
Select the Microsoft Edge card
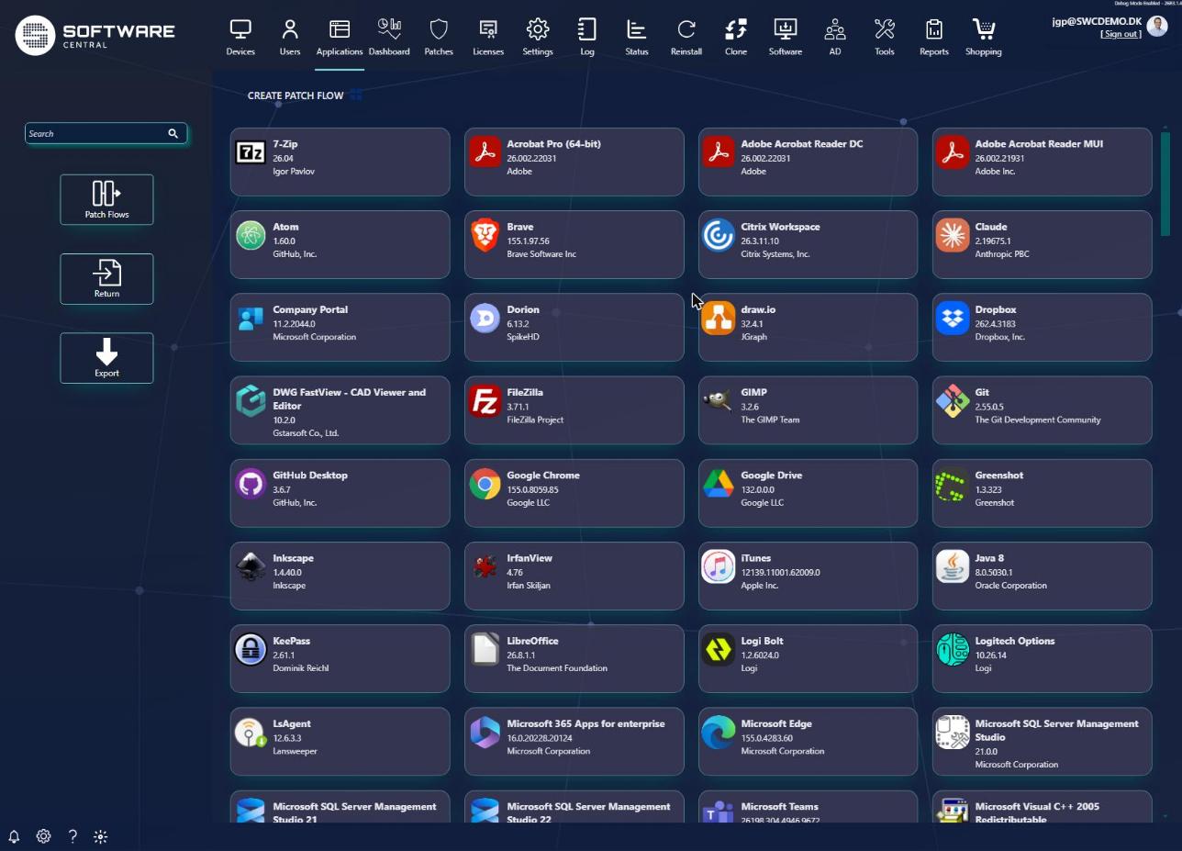(x=808, y=742)
